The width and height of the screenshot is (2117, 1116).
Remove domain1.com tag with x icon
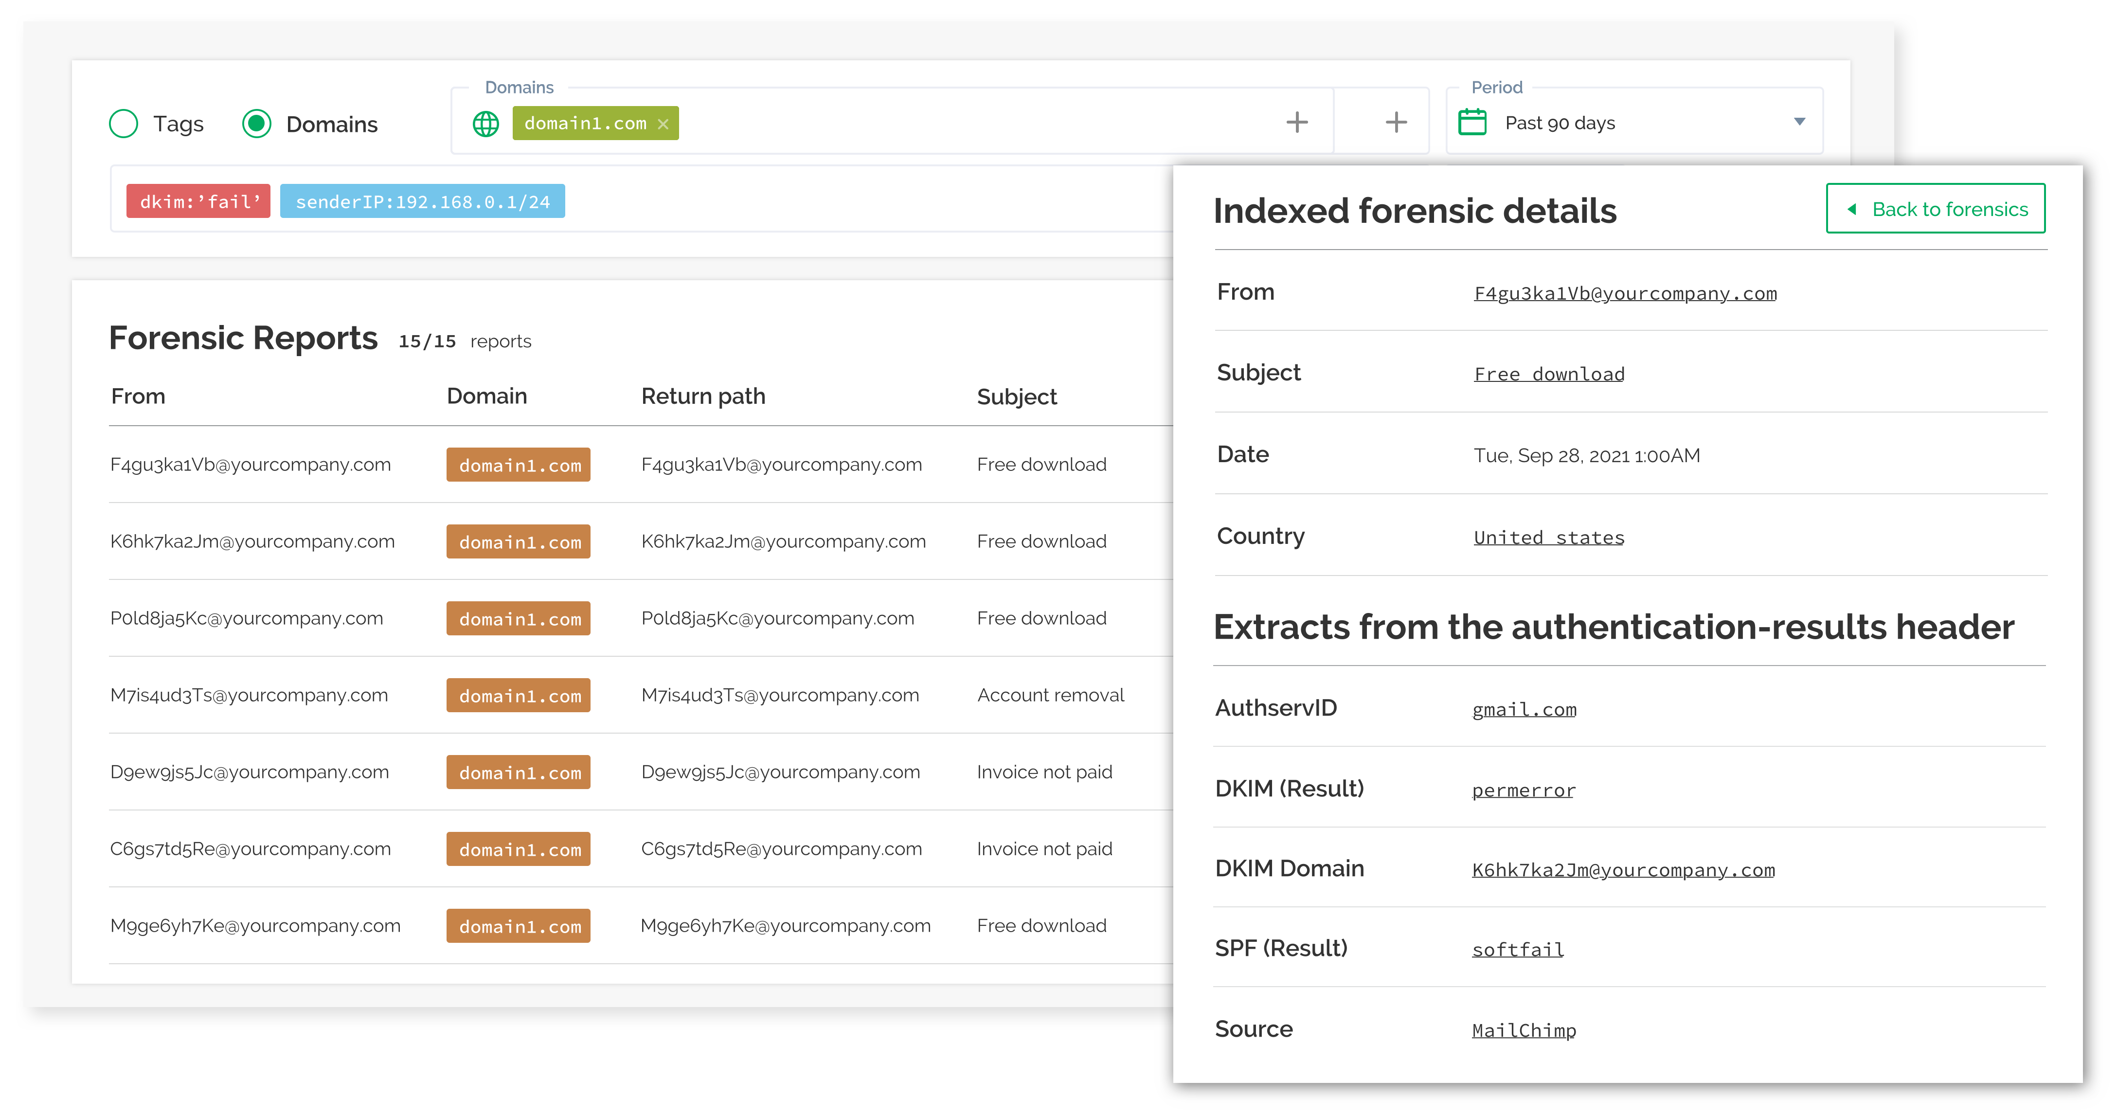(663, 124)
